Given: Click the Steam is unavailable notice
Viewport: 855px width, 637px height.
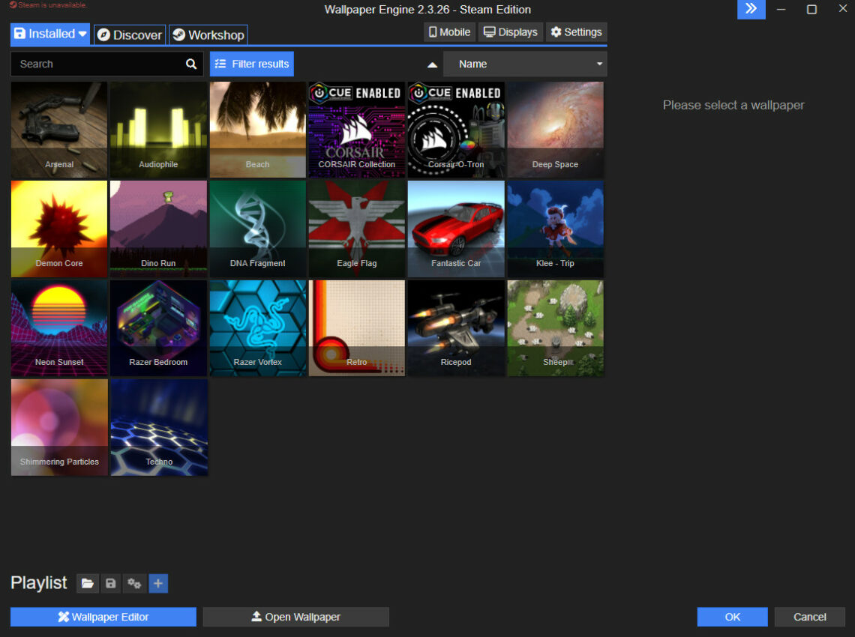Looking at the screenshot, I should tap(48, 5).
